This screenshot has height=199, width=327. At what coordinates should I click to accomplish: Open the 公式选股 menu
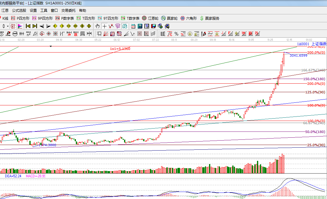click(19, 11)
